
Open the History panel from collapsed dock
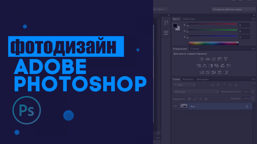pyautogui.click(x=166, y=22)
